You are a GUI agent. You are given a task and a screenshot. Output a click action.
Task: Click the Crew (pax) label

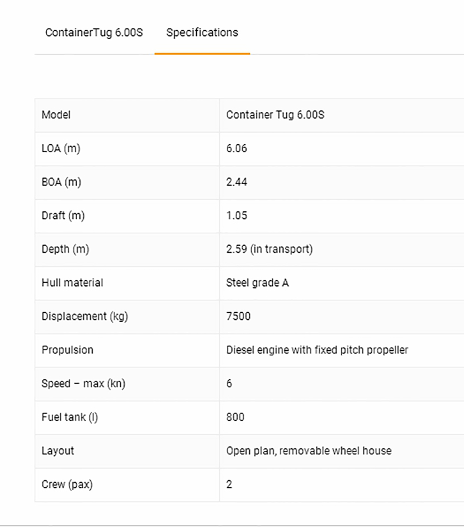(x=67, y=484)
